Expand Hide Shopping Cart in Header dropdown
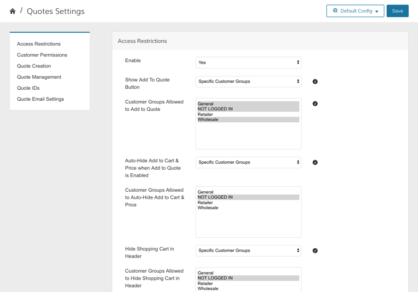This screenshot has height=292, width=418. click(248, 251)
